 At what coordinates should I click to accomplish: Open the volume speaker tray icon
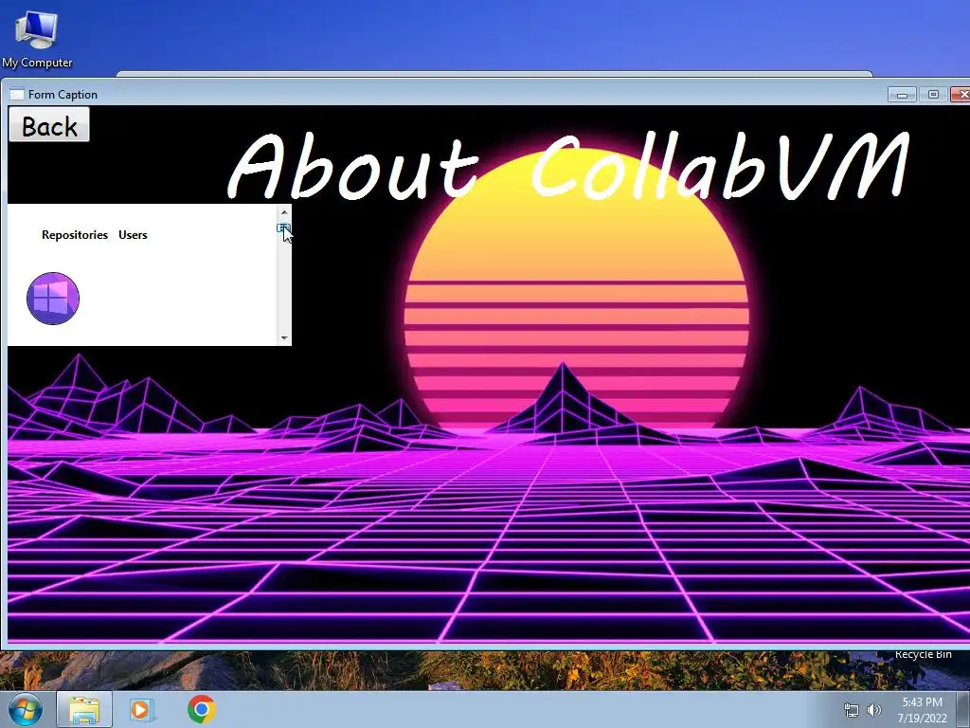pyautogui.click(x=874, y=710)
